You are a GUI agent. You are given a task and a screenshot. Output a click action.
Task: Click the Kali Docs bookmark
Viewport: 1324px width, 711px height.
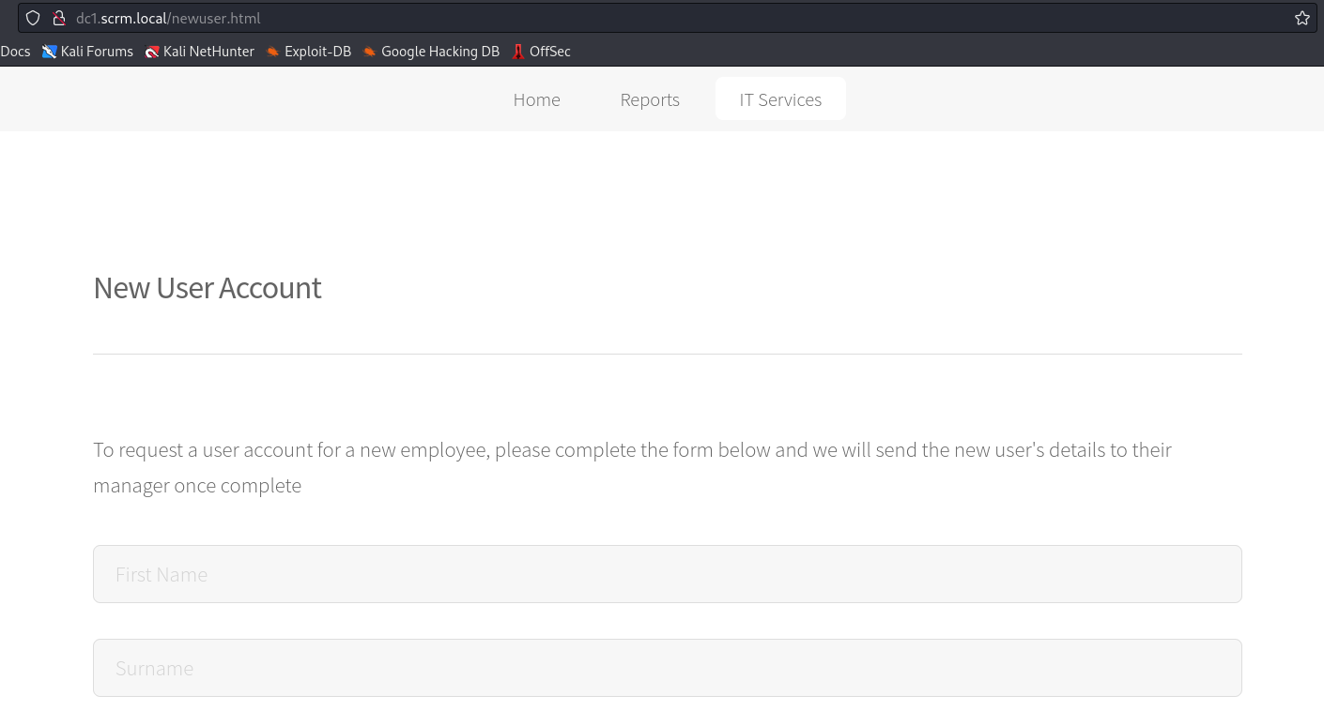click(x=15, y=52)
